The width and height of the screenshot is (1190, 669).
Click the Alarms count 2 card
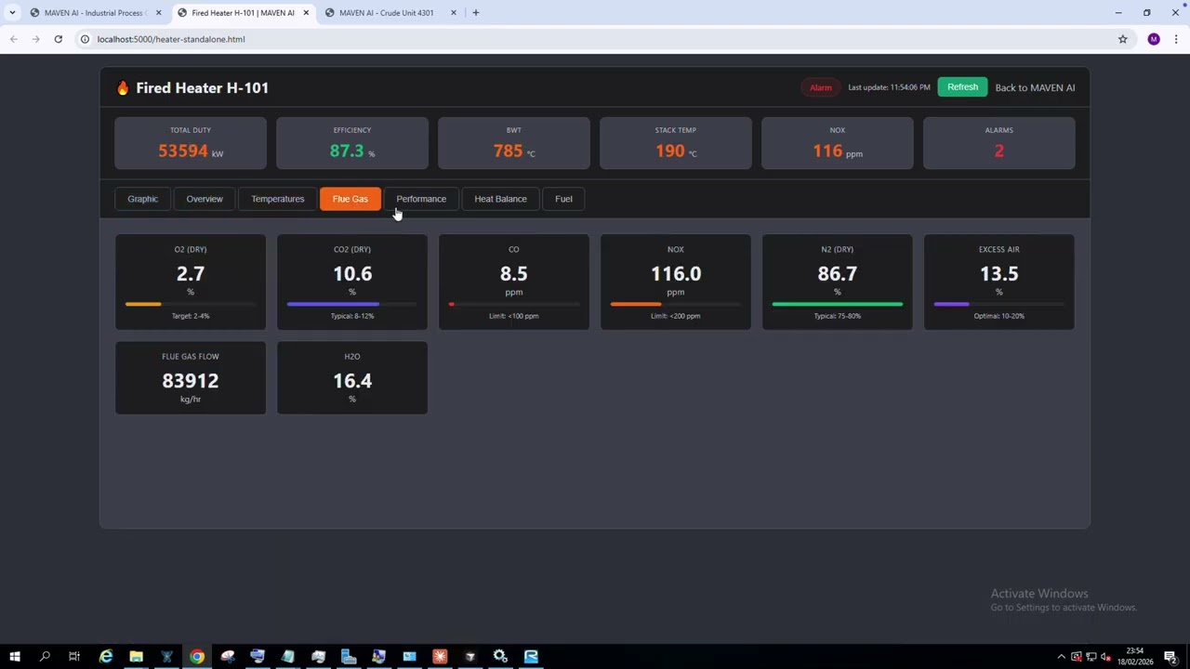point(999,143)
